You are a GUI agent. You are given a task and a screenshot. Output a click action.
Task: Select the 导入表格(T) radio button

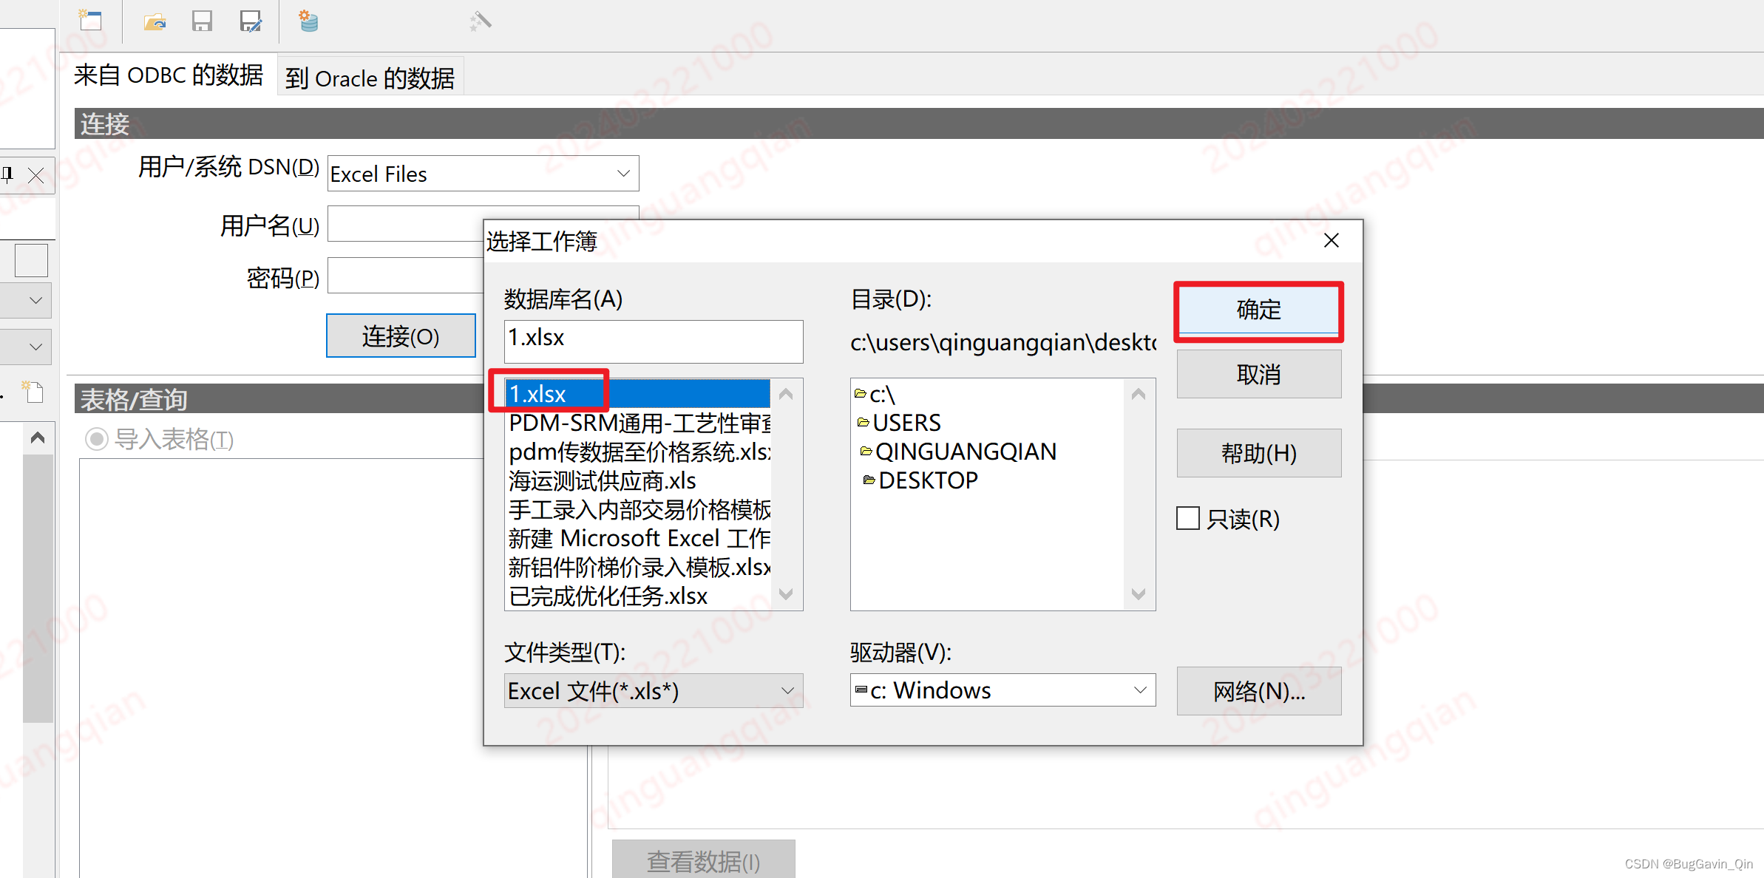pyautogui.click(x=97, y=439)
